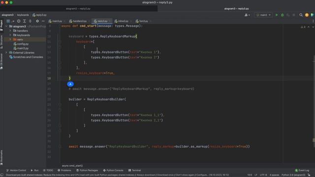Open the Structure tool window stripe button

(x=1, y=42)
